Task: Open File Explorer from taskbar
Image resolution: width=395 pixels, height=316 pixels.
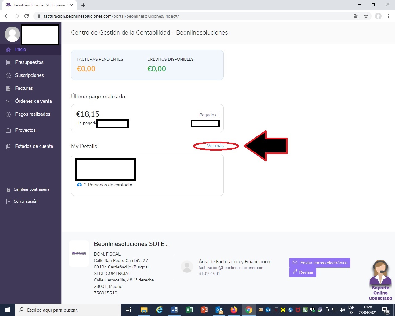Action: (144, 310)
